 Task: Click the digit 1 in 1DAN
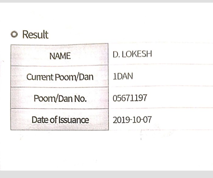tap(114, 76)
